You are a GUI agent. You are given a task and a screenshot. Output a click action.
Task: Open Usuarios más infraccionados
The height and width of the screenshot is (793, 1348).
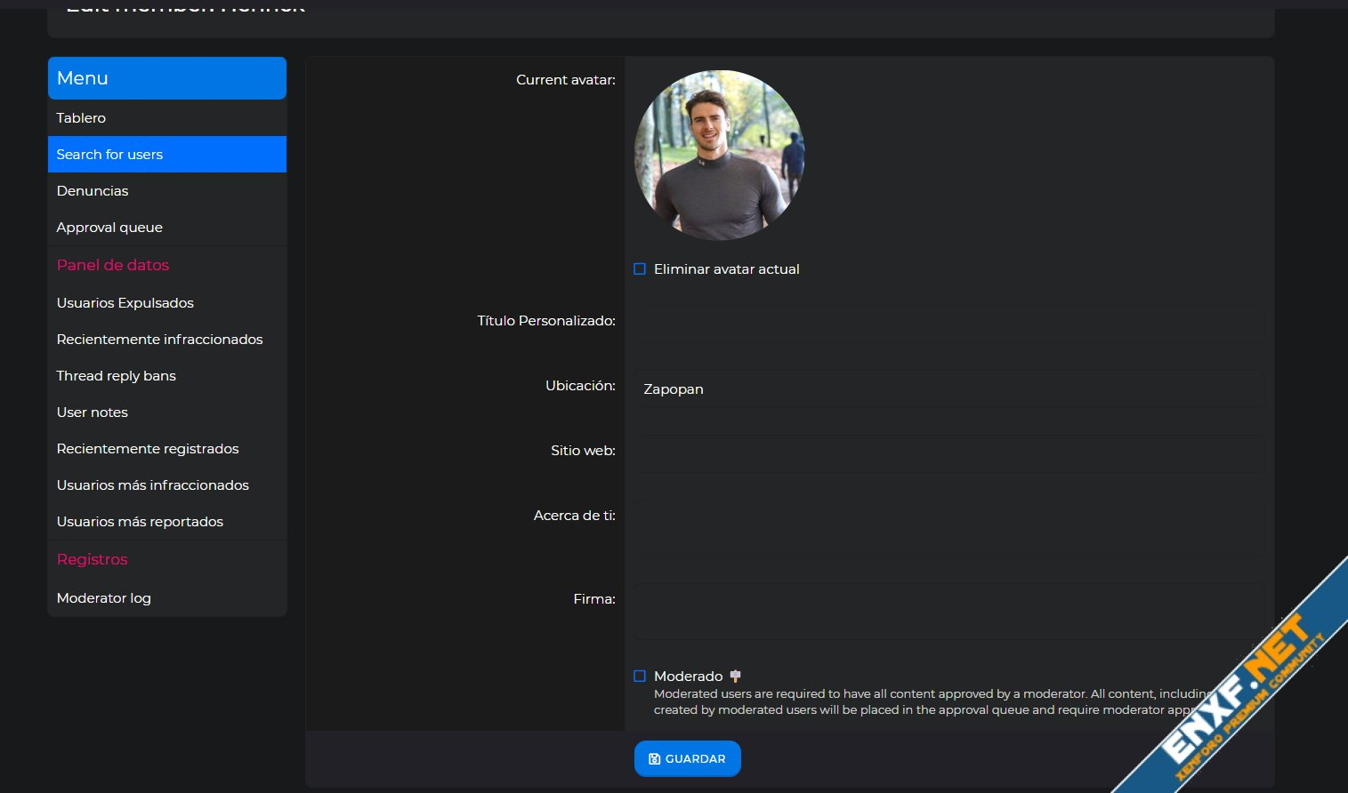pos(167,485)
